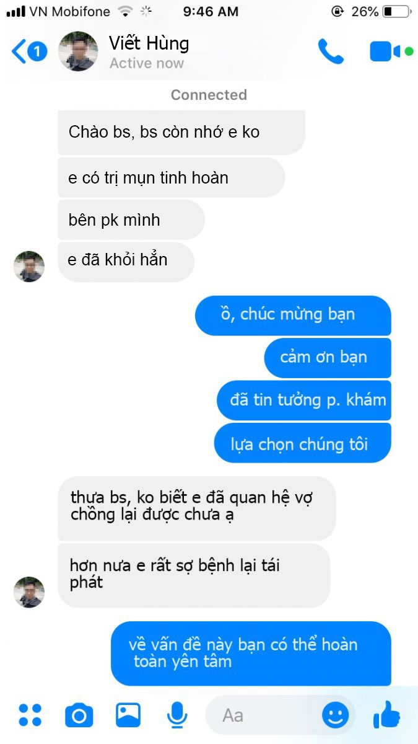Select the "ồ, chúc mừng bạn" message bubble
This screenshot has width=418, height=744.
[x=293, y=315]
